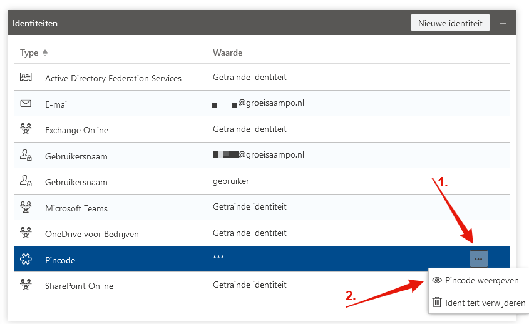Screen dimensions: 529x324
Task: Choose Identiteit verwijderen menu entry
Action: tap(485, 303)
